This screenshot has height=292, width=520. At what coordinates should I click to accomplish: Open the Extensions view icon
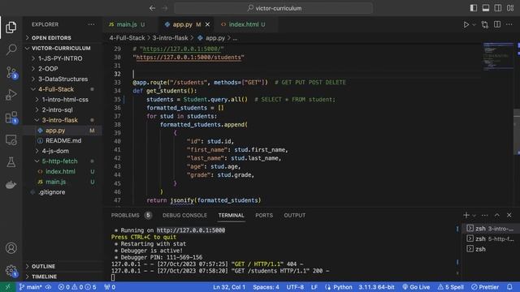pos(11,117)
